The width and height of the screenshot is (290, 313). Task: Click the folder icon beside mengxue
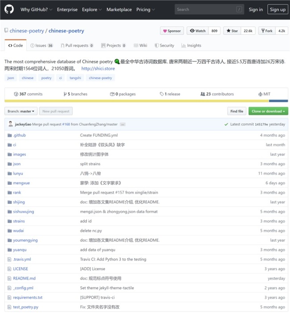pyautogui.click(x=9, y=183)
